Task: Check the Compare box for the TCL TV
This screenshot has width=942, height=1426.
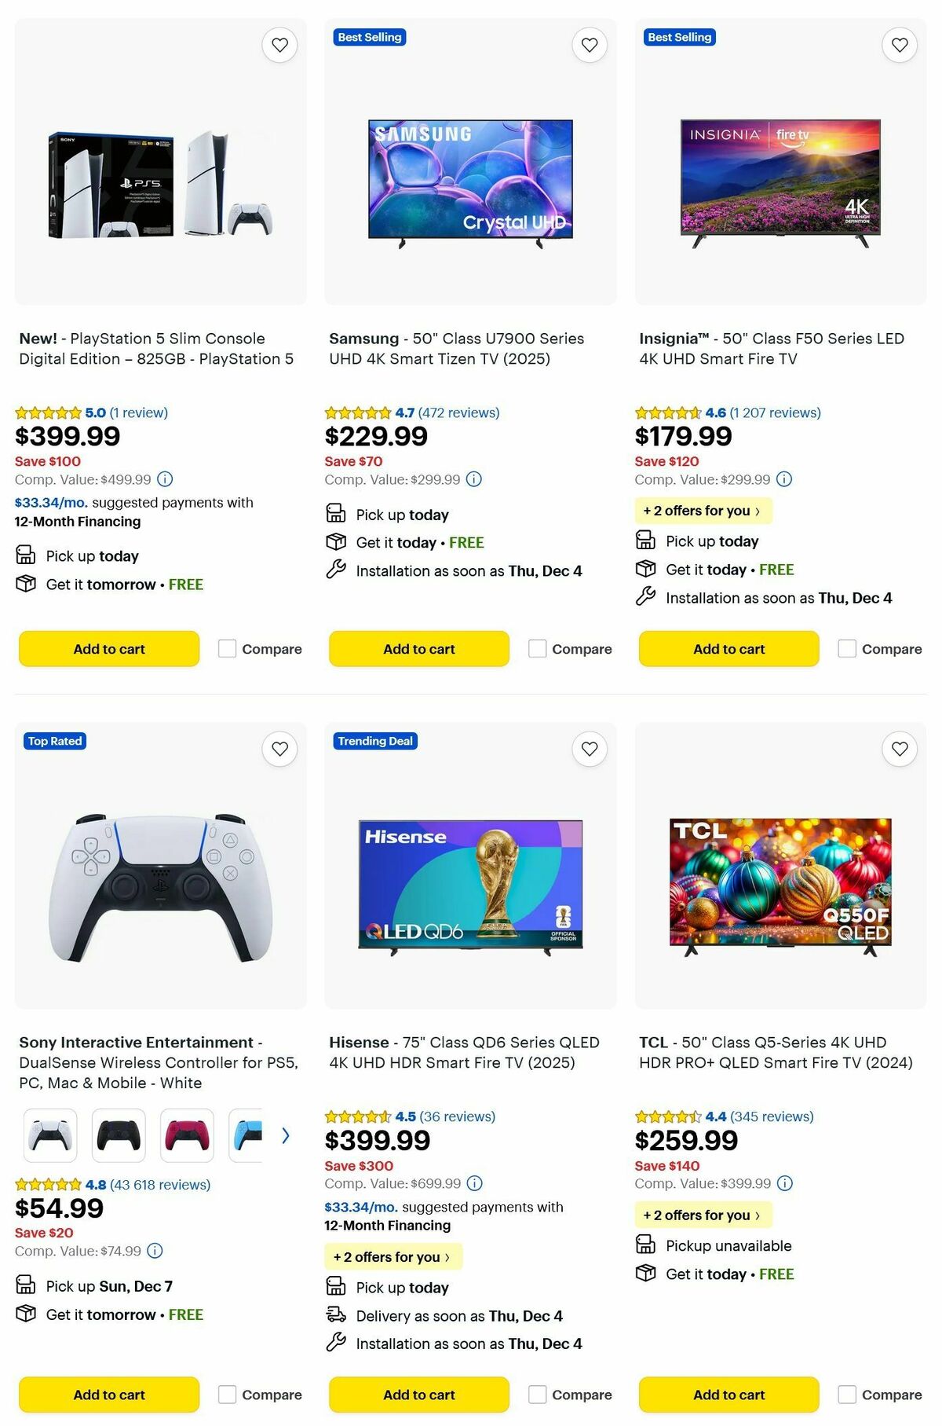Action: click(x=846, y=1395)
